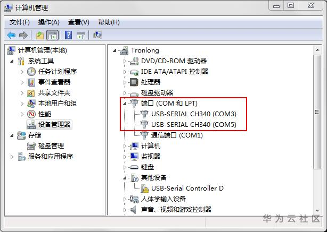Expand the 服务和应用程序 tree node

[x=12, y=157]
